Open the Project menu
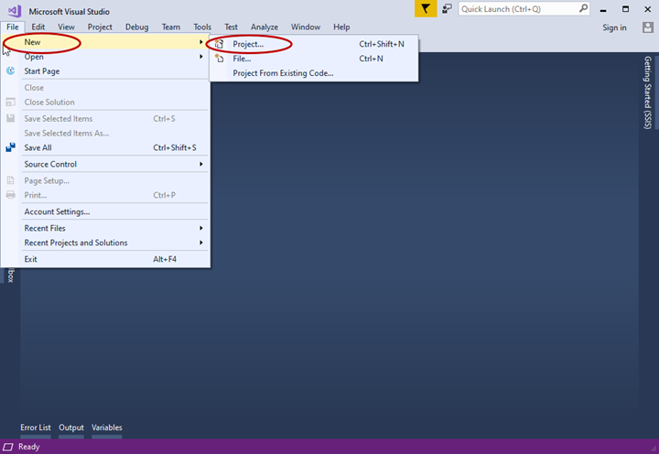Screen dimensions: 659x454 tap(100, 27)
